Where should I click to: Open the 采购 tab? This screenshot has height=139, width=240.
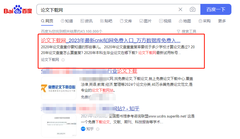click(x=205, y=21)
